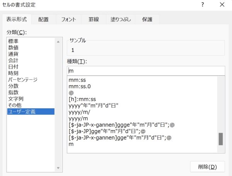Pick the [h]:mm:ss format from the list
Screen dimensions: 232x176
(x=82, y=99)
